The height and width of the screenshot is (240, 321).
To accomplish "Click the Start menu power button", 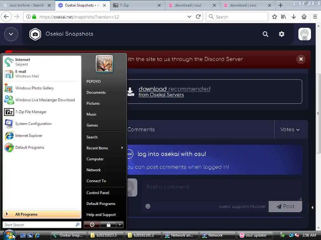I will click(92, 225).
